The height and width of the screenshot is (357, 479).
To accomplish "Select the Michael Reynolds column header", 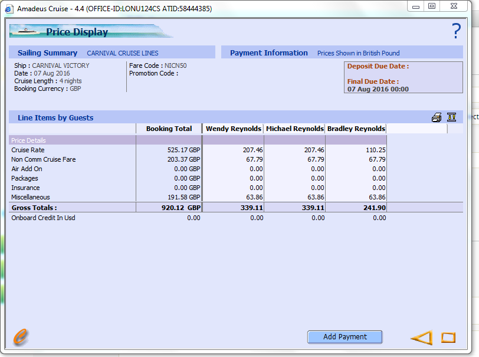I will tap(295, 129).
